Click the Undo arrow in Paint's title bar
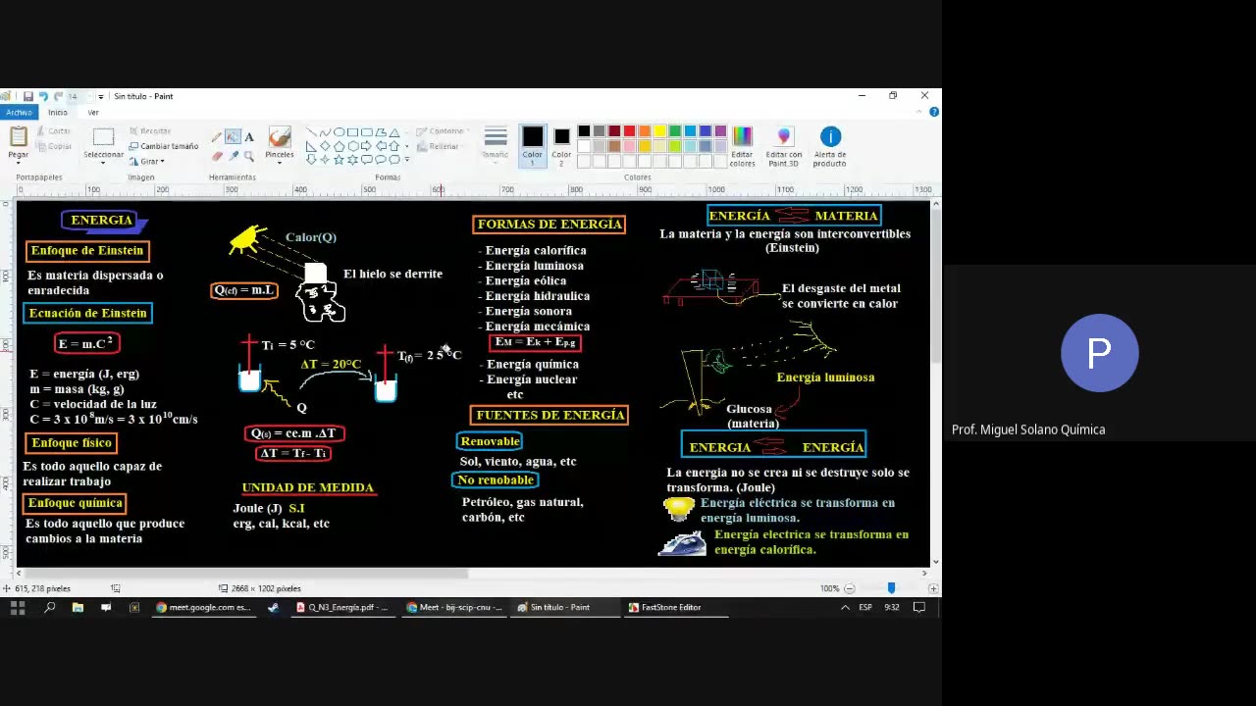 [43, 96]
